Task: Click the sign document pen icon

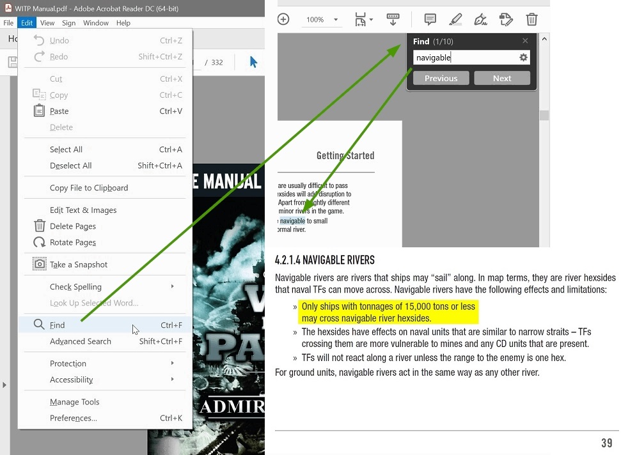Action: coord(480,19)
